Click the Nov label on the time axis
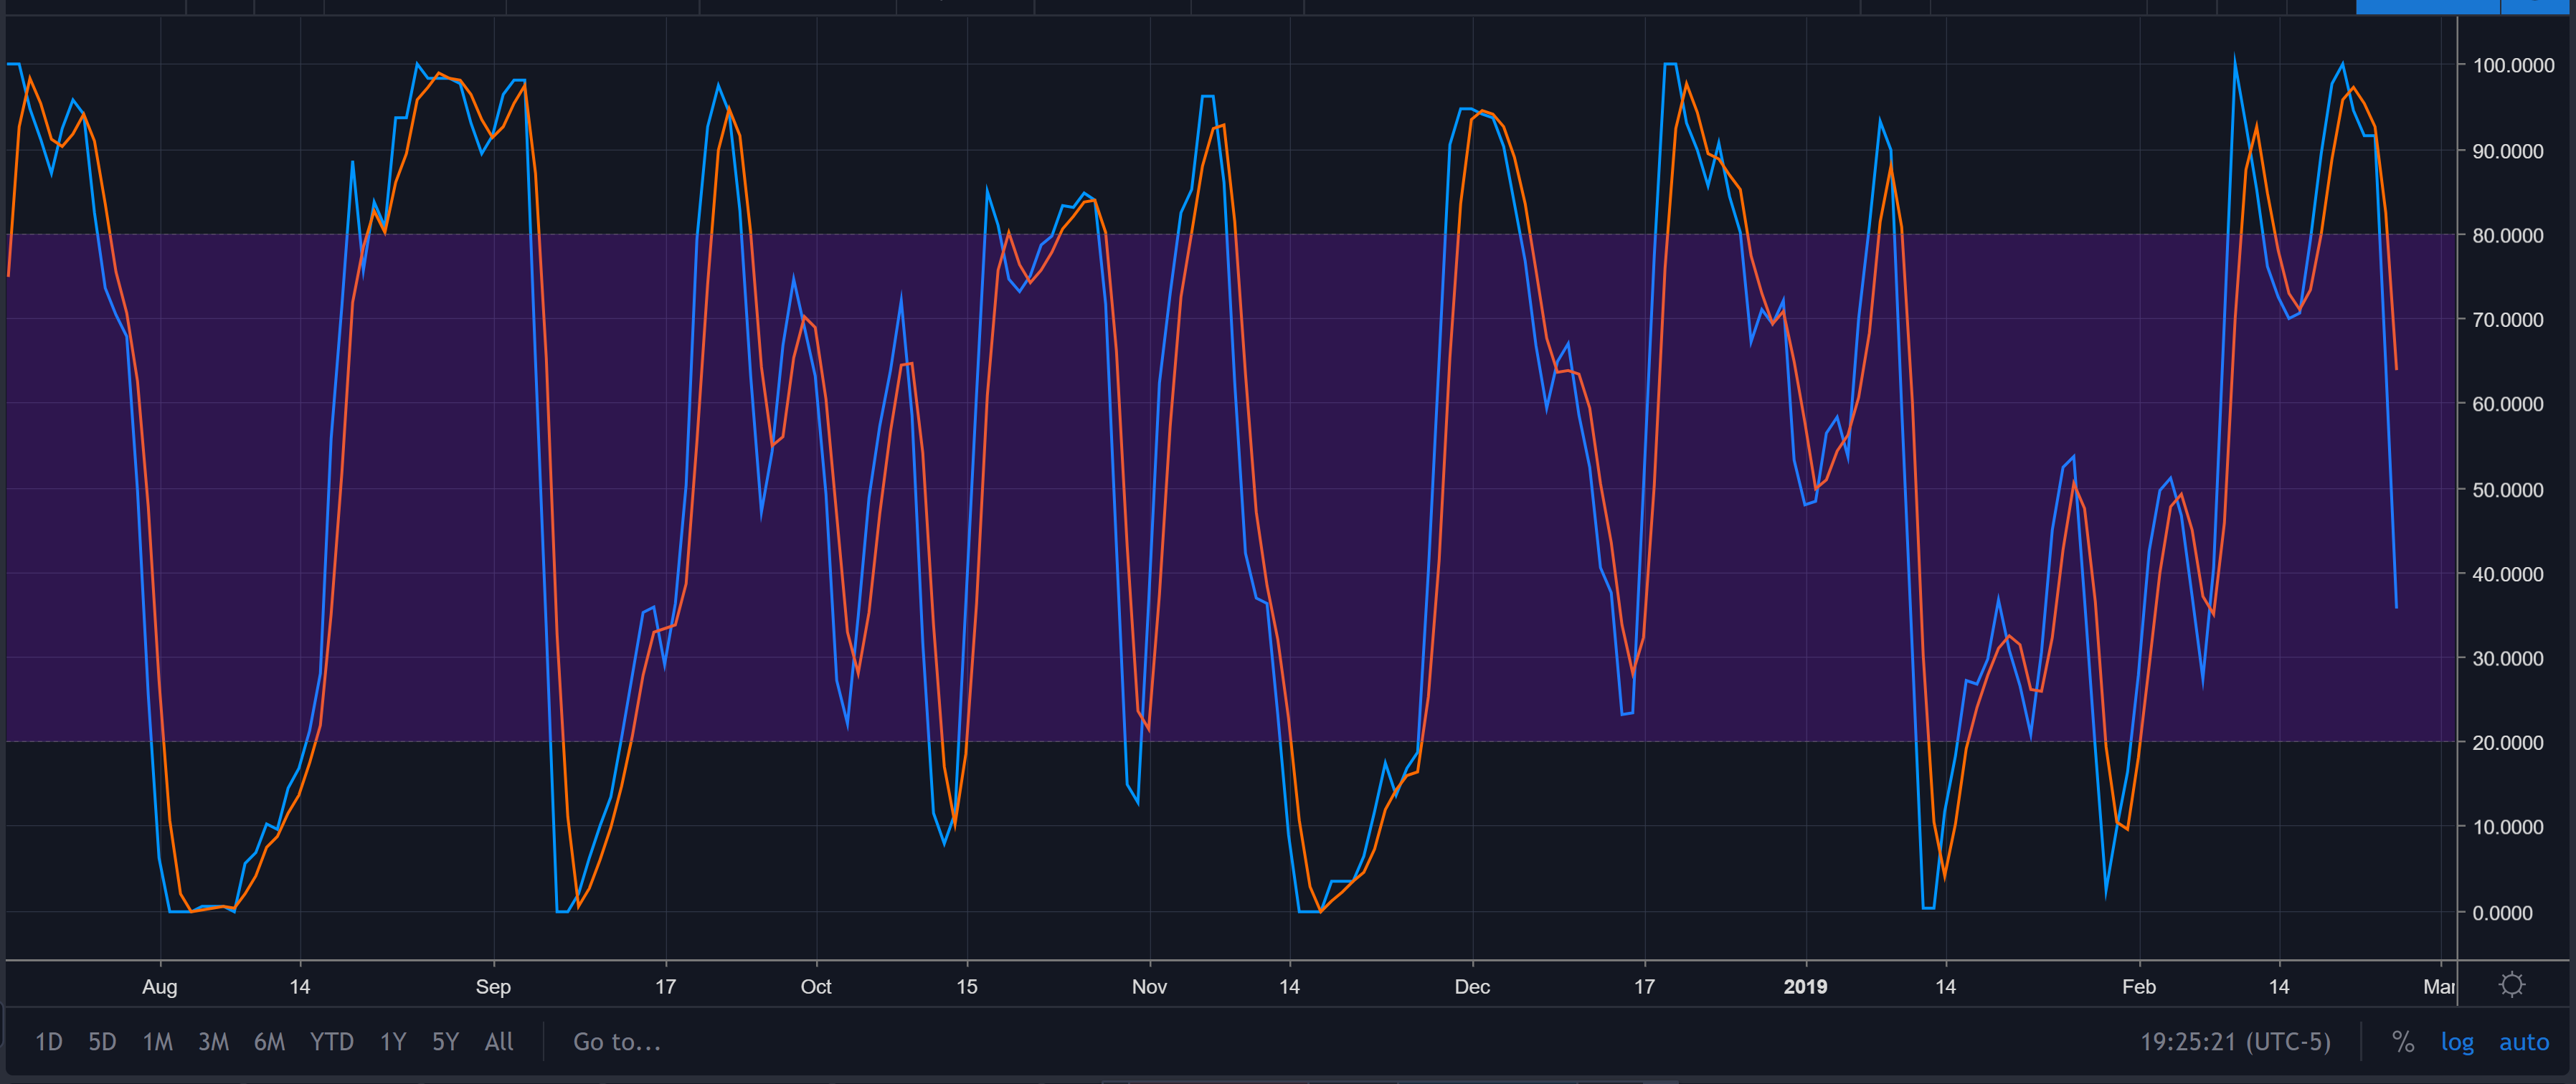The width and height of the screenshot is (2576, 1084). pos(1149,986)
